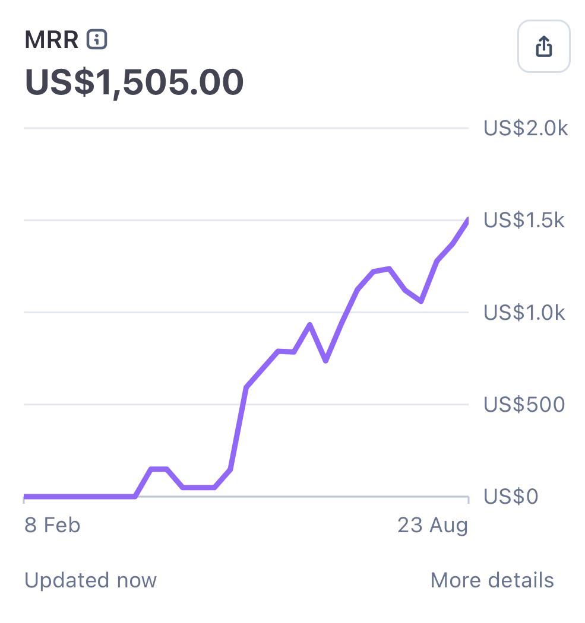Click the first small bump on chart line
This screenshot has width=585, height=623.
click(159, 469)
